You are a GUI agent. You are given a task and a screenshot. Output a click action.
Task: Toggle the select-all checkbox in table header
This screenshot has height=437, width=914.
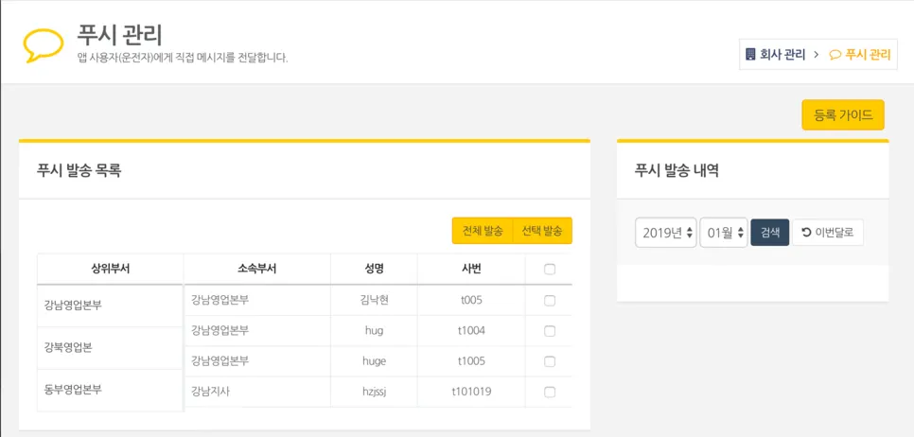pos(550,270)
